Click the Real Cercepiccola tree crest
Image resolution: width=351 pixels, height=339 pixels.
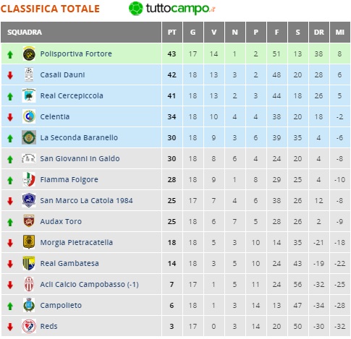tap(29, 95)
